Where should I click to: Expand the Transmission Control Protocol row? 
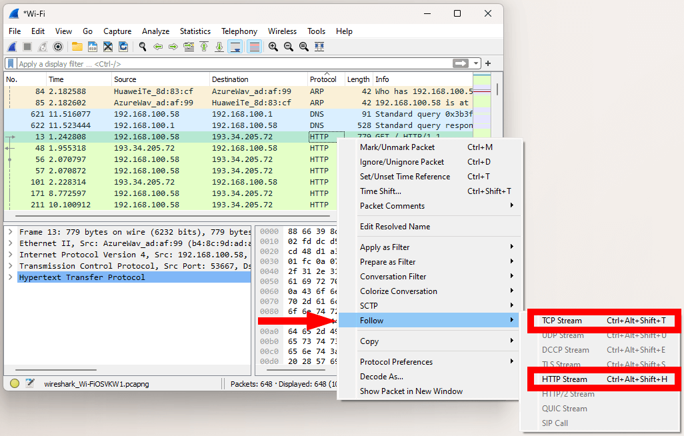click(11, 266)
